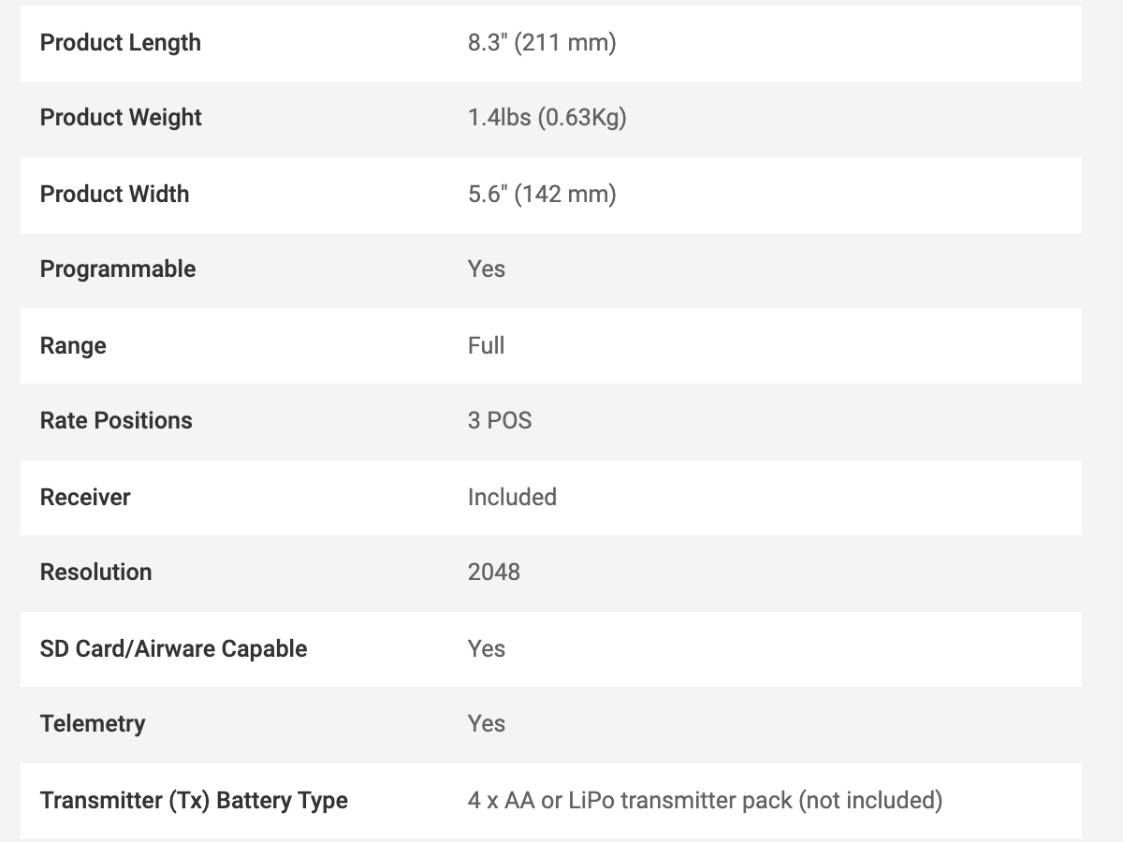Click the Included receiver value
Image resolution: width=1123 pixels, height=842 pixels.
click(512, 498)
